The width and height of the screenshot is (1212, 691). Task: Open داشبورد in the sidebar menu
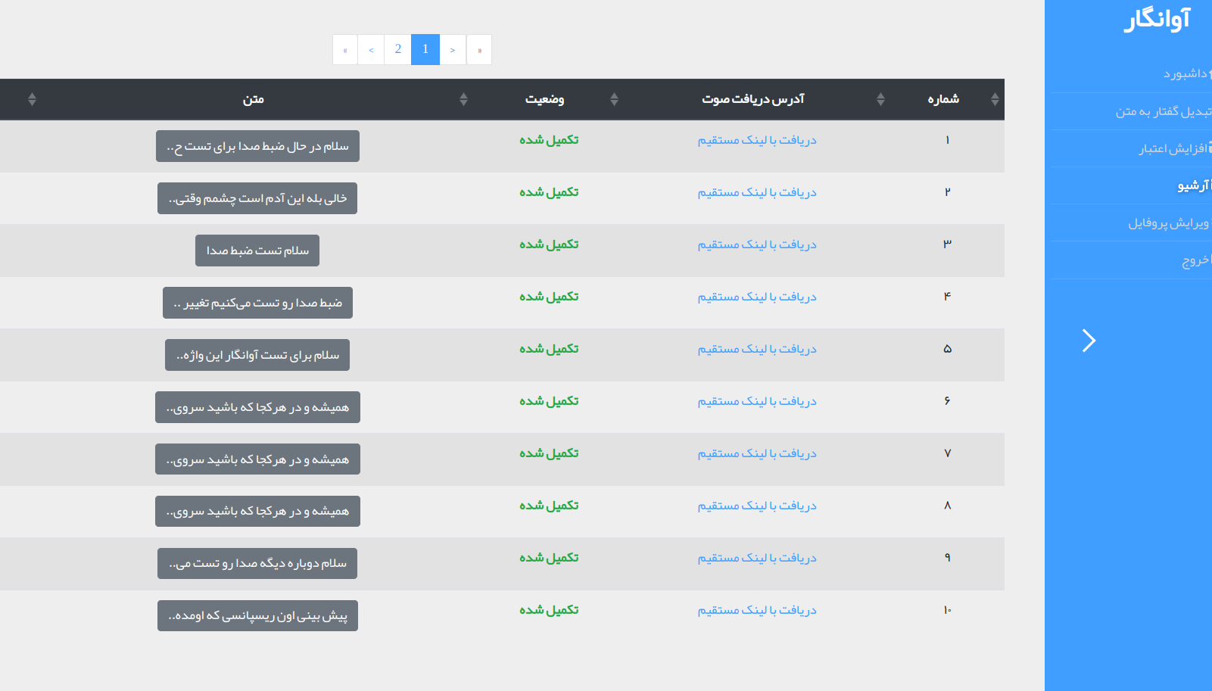(x=1185, y=73)
